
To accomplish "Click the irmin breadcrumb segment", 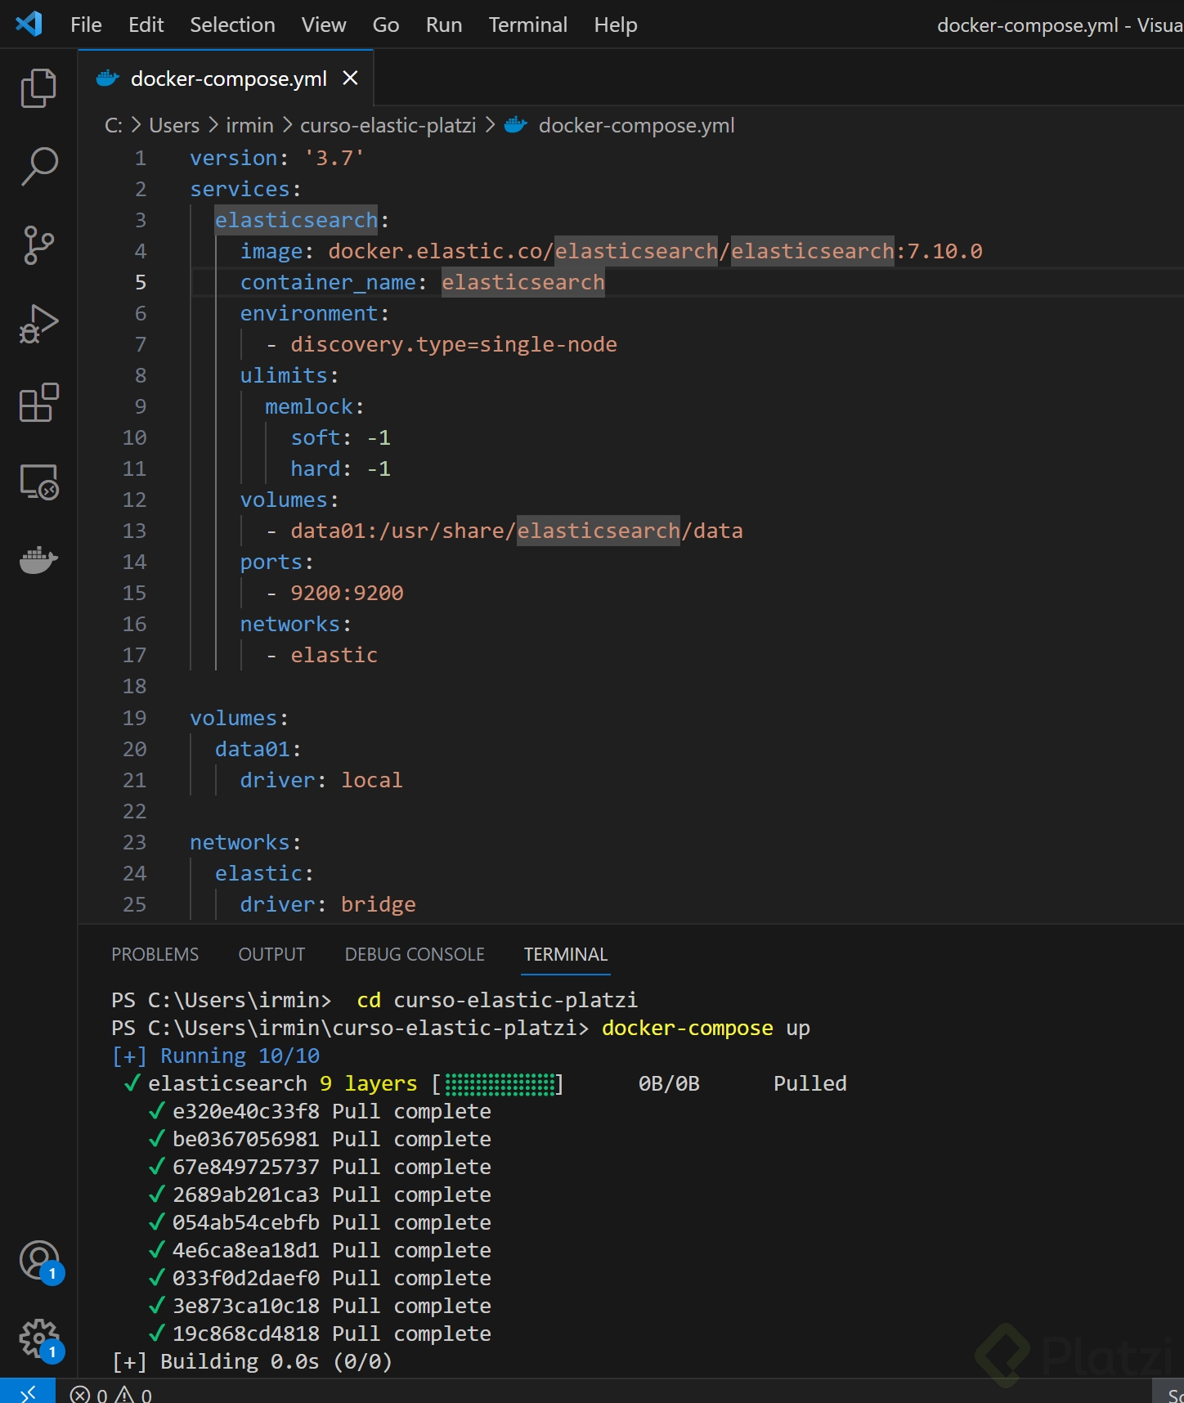I will 249,125.
